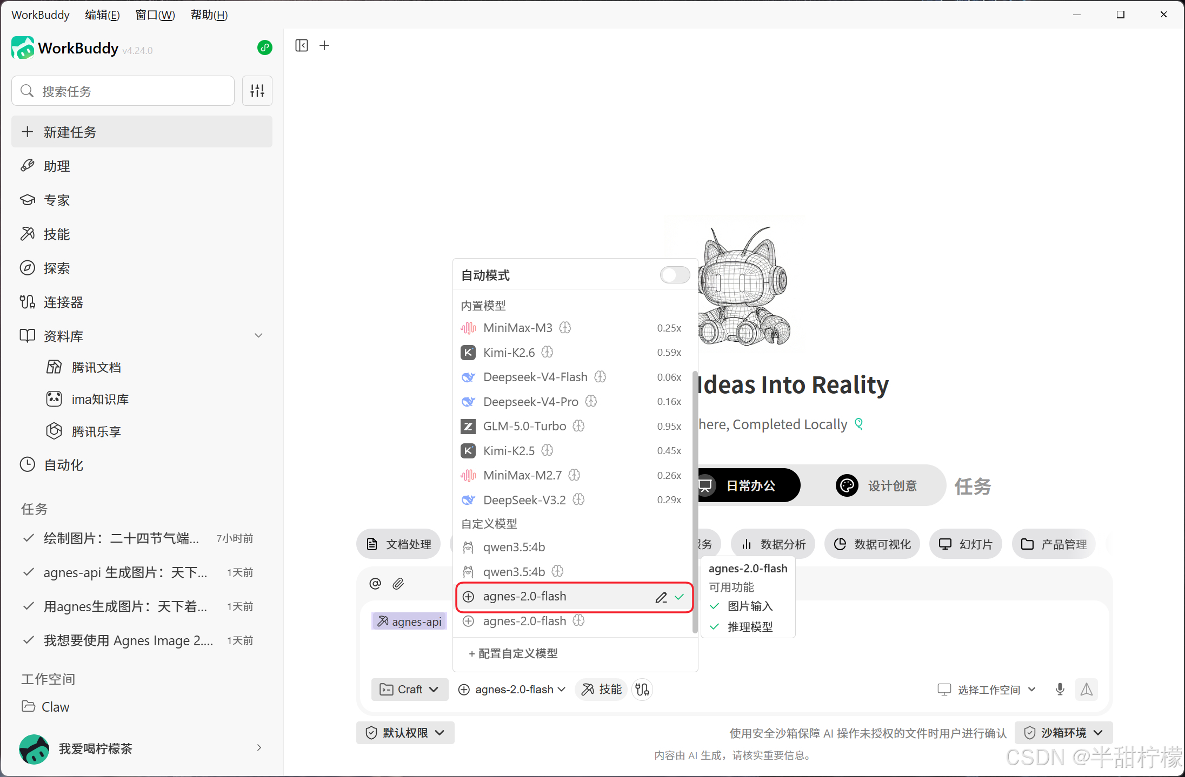Image resolution: width=1185 pixels, height=777 pixels.
Task: Open task 绘制图片：二十四节气端...
Action: (142, 538)
